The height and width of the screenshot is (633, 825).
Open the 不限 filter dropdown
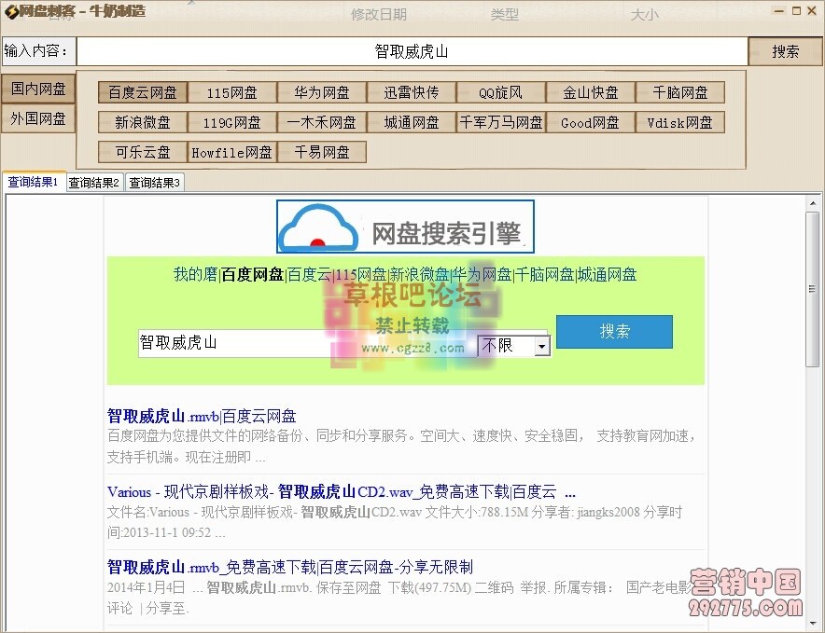pos(541,346)
